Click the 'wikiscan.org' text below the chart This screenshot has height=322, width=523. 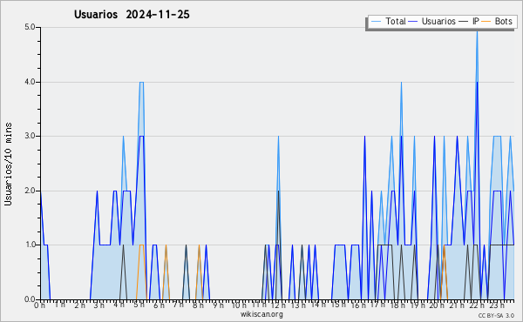point(261,314)
